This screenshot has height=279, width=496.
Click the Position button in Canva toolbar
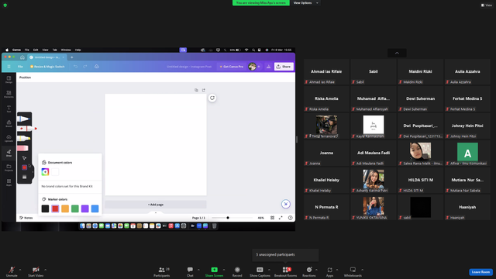(25, 77)
